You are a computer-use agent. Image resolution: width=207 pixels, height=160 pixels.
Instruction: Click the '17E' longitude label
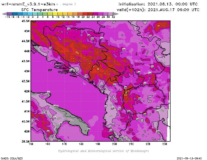[x=64, y=144]
